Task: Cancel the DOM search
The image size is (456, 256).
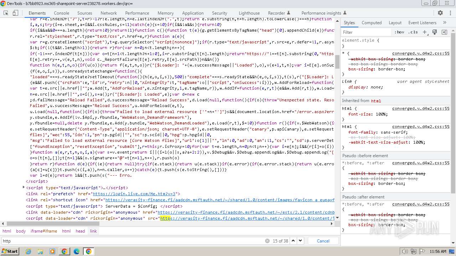Action: [323, 241]
